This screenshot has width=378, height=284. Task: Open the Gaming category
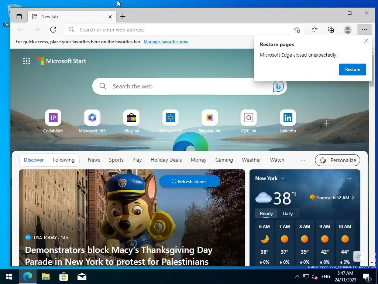(x=224, y=160)
